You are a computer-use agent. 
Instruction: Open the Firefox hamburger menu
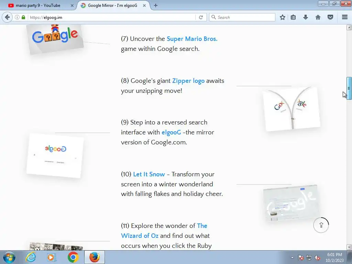coord(345,17)
